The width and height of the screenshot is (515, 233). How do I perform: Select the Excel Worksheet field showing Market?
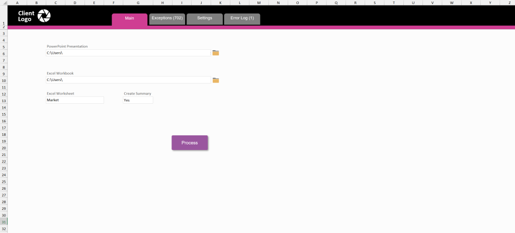tap(75, 100)
